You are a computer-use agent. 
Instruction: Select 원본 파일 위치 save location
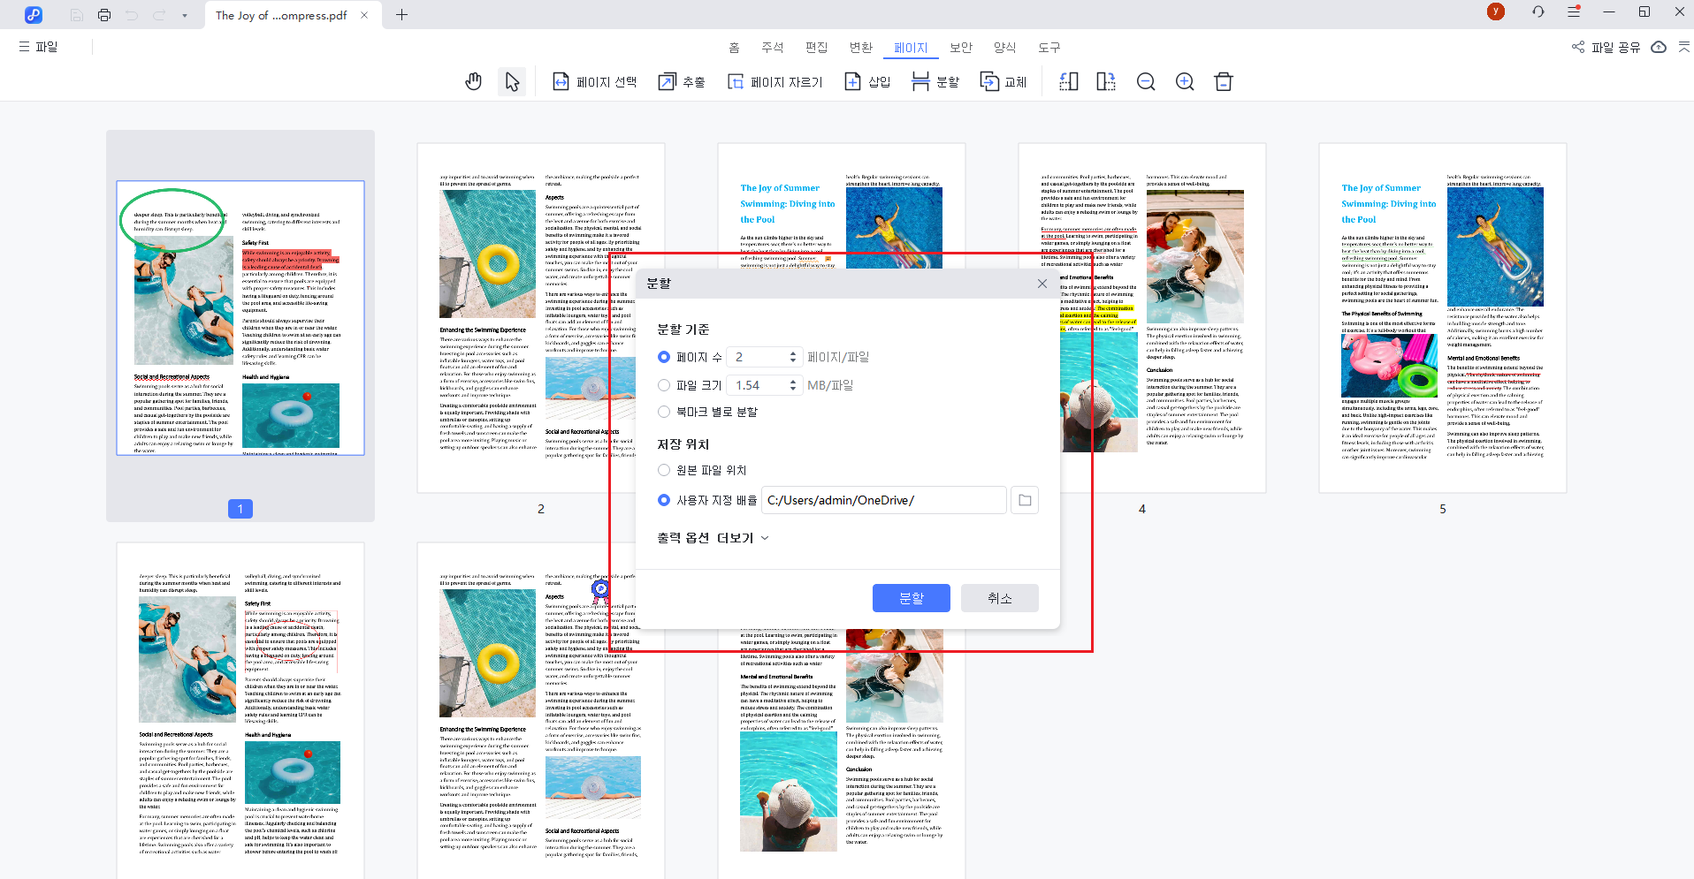(x=664, y=470)
